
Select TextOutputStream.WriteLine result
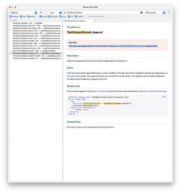click(36, 48)
